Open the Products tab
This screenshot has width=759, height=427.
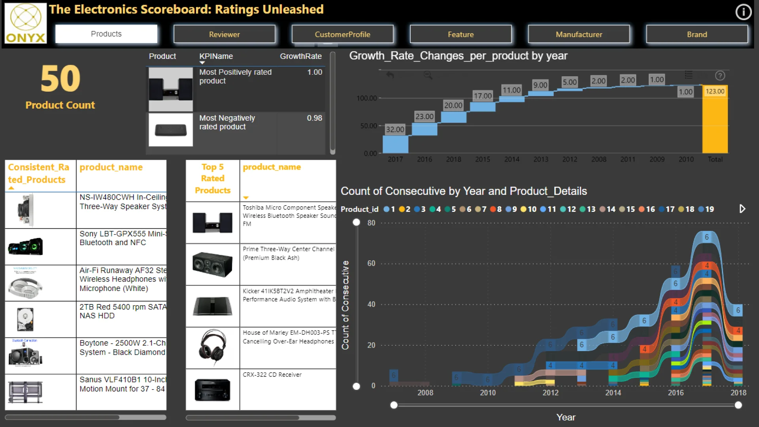[106, 34]
